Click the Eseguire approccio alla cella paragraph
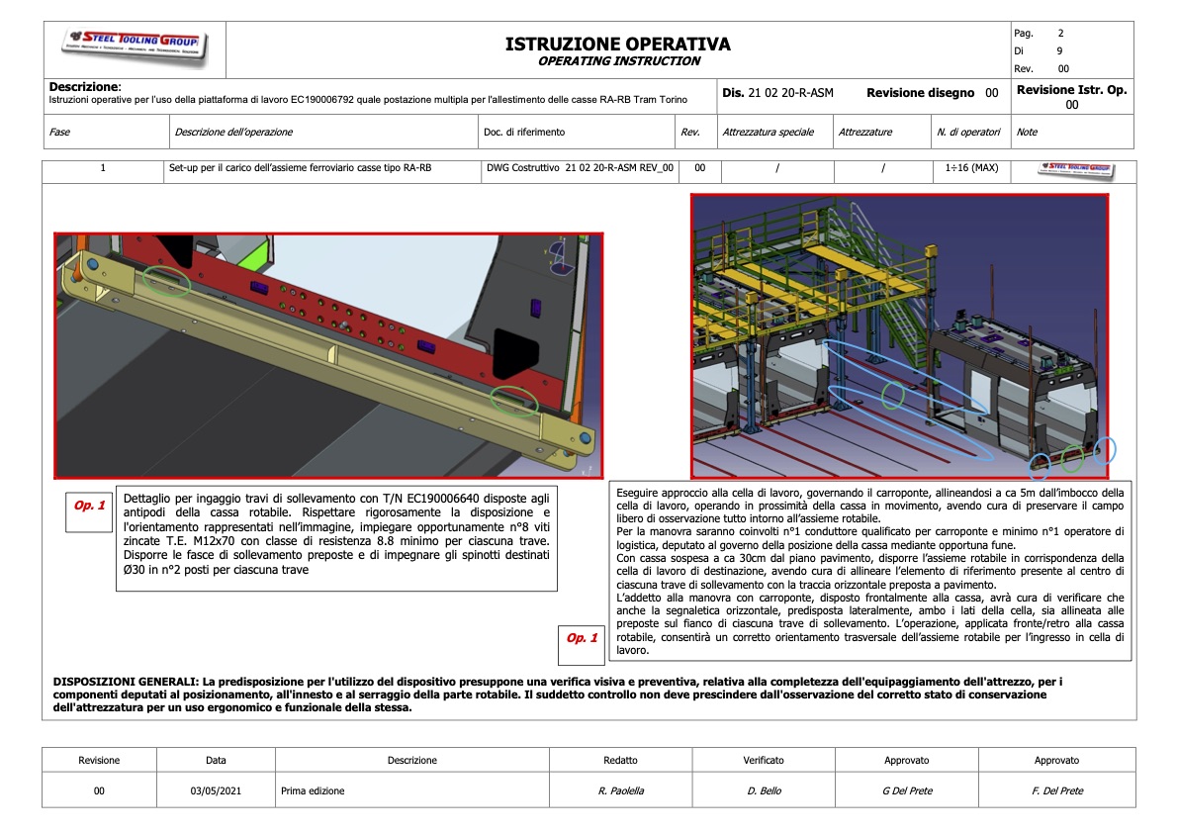The width and height of the screenshot is (1177, 833). [870, 572]
